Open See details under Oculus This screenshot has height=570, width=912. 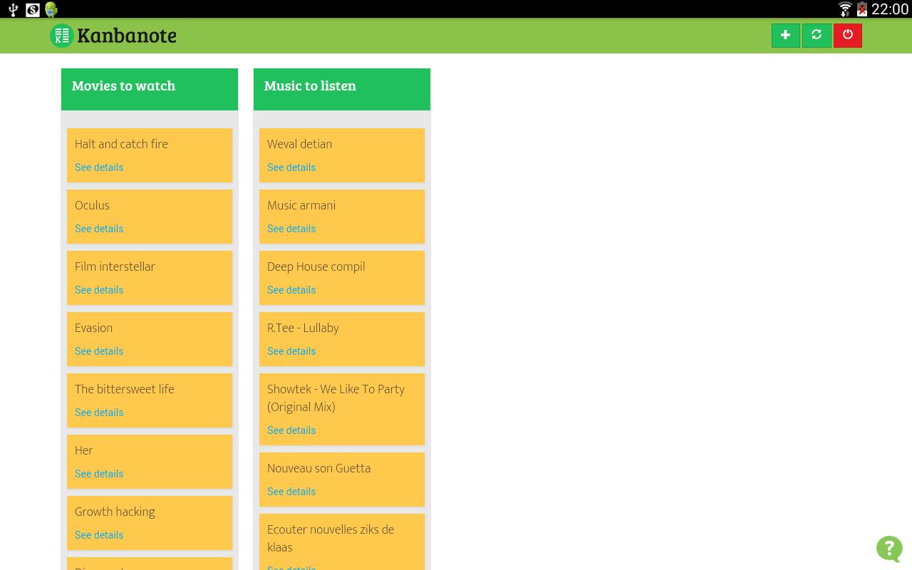click(99, 229)
